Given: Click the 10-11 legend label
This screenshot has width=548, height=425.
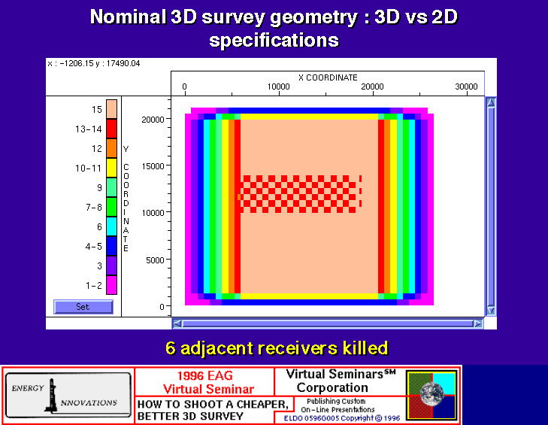Looking at the screenshot, I should [x=89, y=168].
